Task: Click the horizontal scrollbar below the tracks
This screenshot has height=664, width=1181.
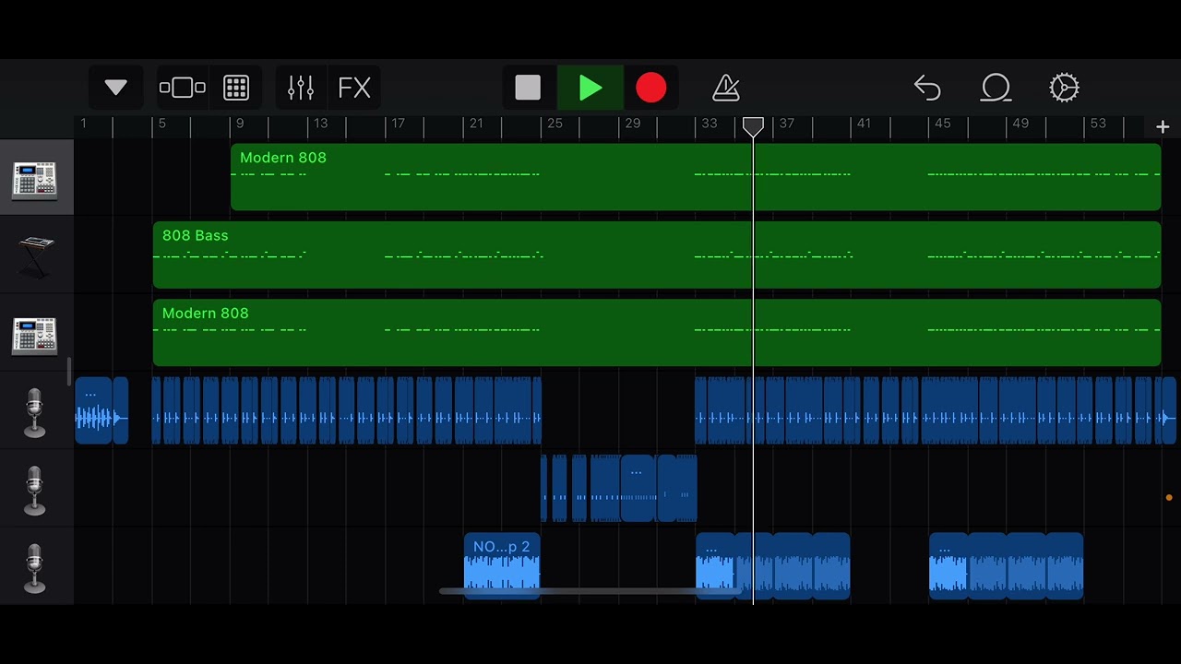Action: 589,591
